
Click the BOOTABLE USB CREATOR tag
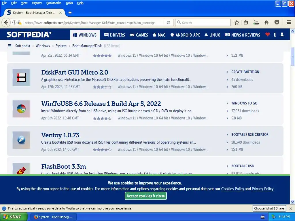(x=250, y=135)
